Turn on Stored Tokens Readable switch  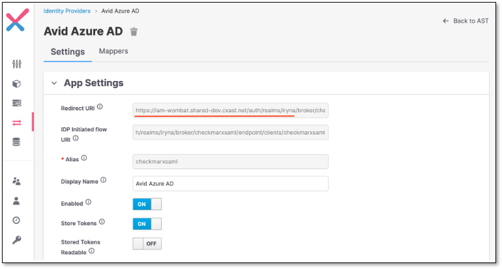click(x=147, y=244)
